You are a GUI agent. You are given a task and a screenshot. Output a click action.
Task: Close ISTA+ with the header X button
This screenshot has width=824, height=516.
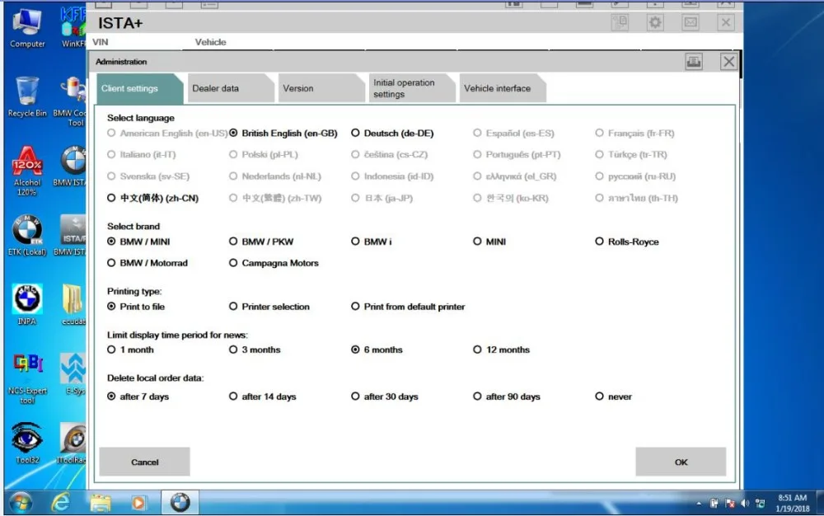coord(726,22)
